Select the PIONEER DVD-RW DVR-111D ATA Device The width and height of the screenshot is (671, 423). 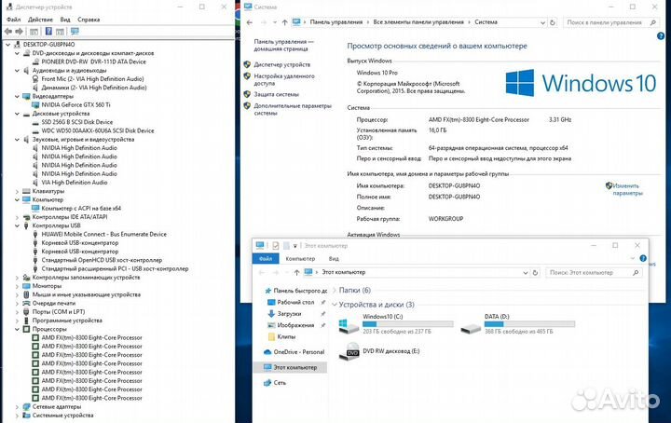pos(94,61)
